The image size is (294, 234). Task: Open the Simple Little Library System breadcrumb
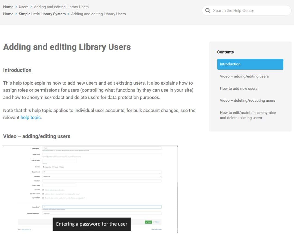pyautogui.click(x=42, y=14)
